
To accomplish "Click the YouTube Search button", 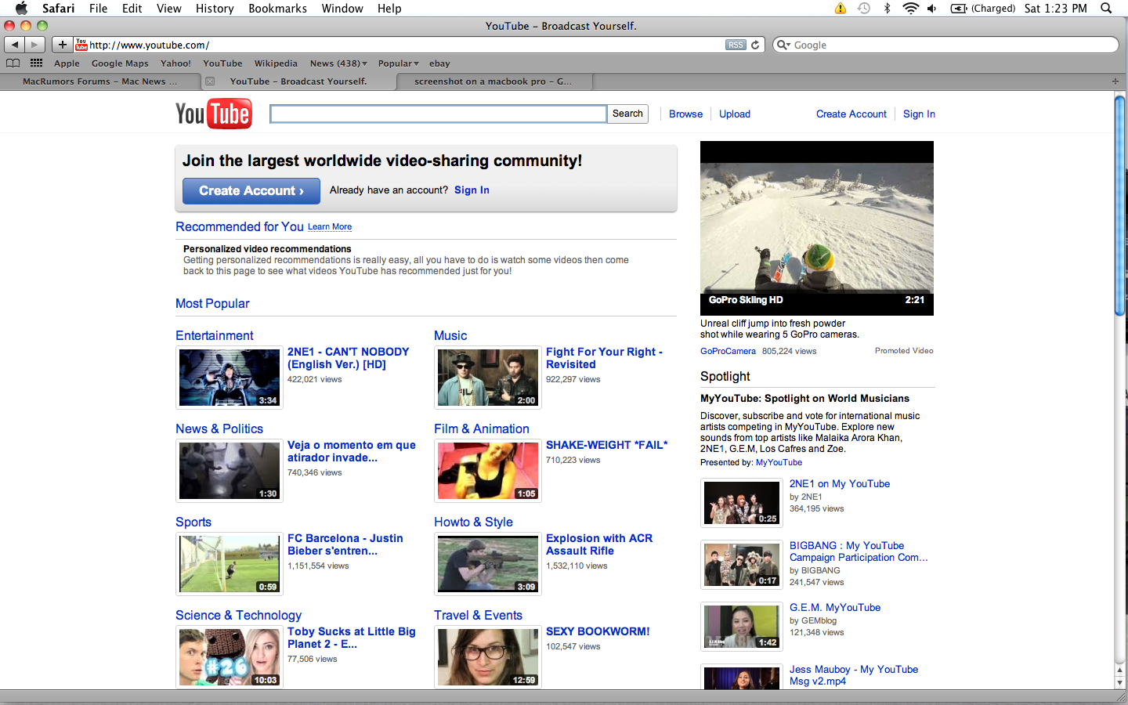I will [x=627, y=114].
